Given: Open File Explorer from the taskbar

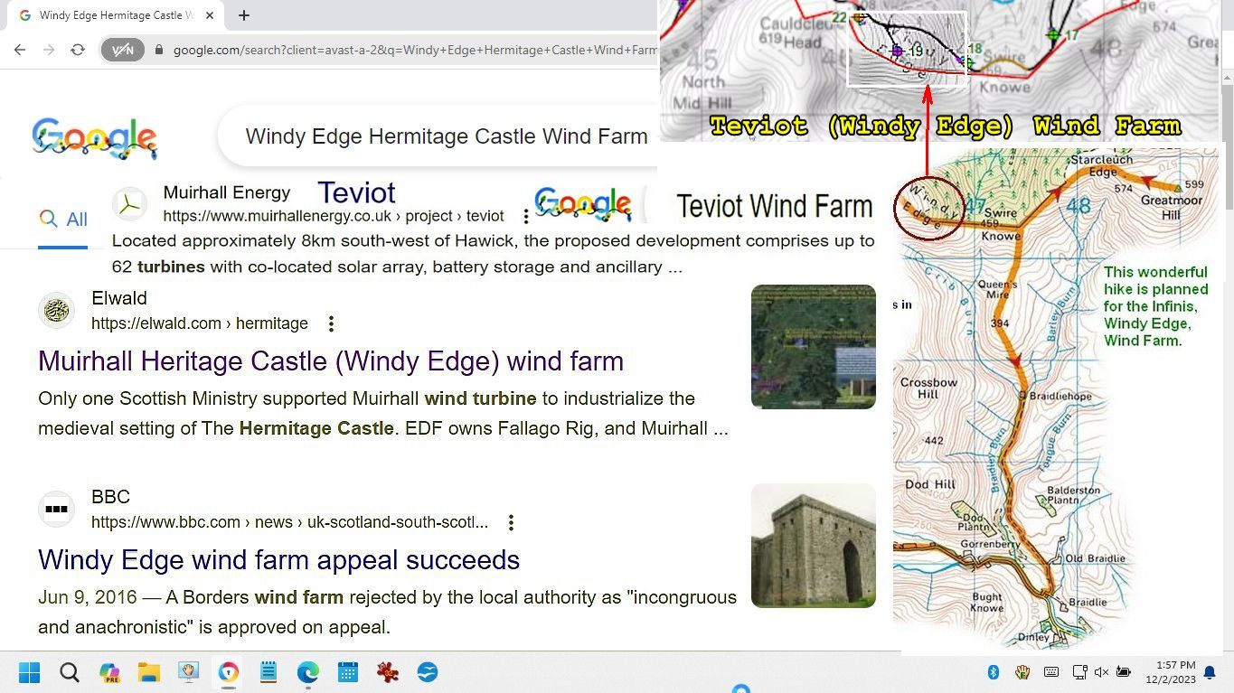Looking at the screenshot, I should coord(149,672).
